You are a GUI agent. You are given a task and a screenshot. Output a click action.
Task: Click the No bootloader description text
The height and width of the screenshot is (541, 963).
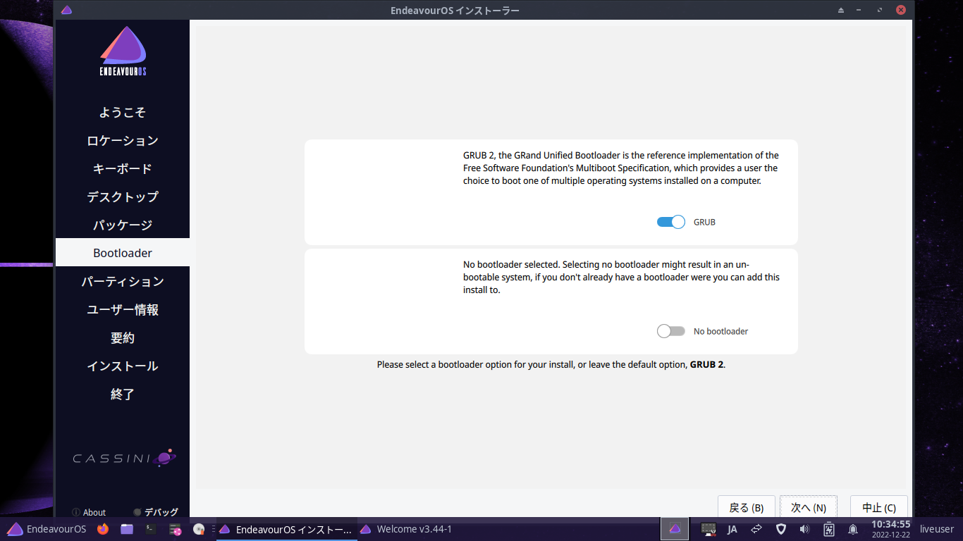pyautogui.click(x=621, y=277)
